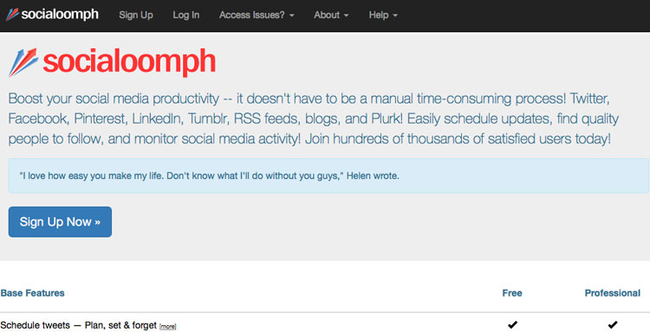Expand the About dropdown menu

point(331,15)
